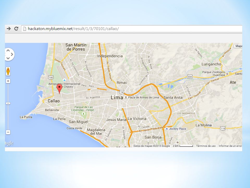
Task: Click the Parque de Las Leyendas tree icon
Action: click(x=83, y=114)
